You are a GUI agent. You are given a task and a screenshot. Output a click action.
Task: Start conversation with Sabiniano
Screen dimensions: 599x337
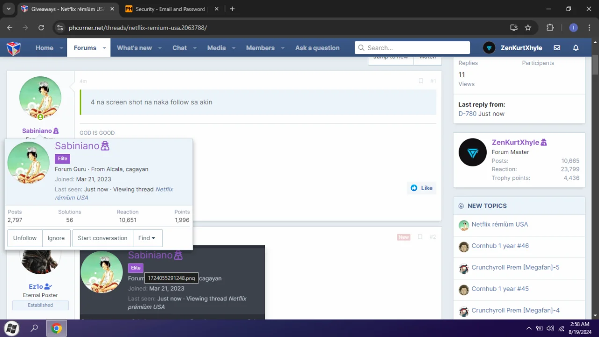click(x=102, y=238)
